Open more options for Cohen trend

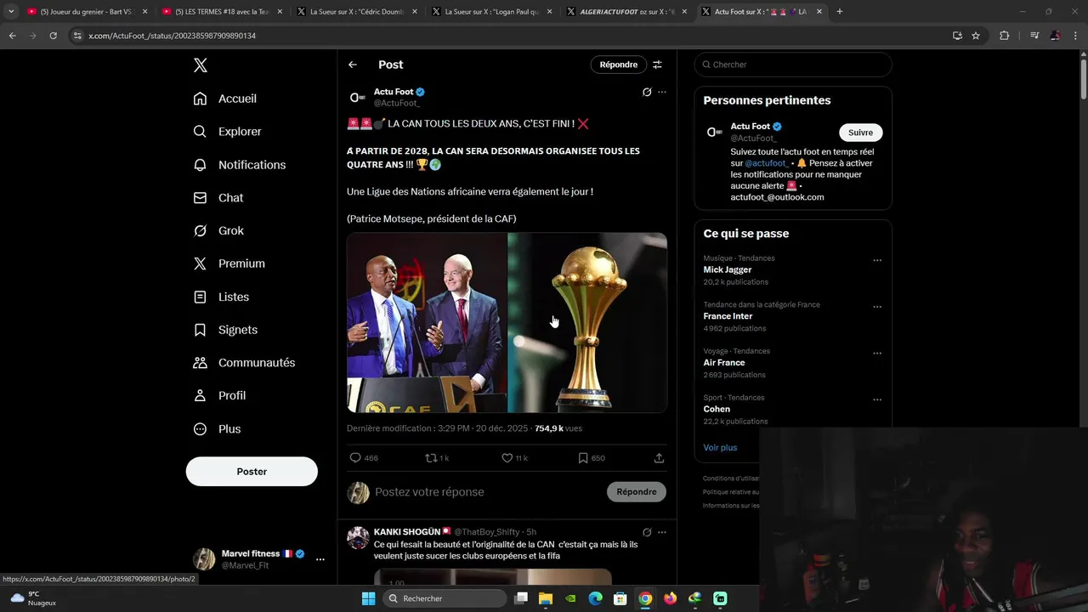point(877,399)
